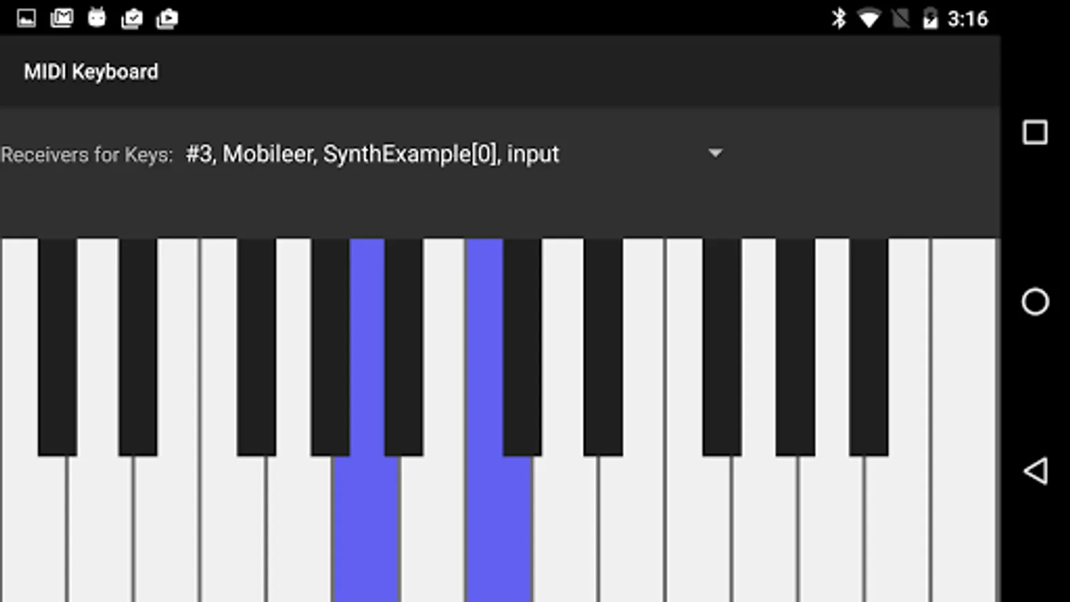Screen dimensions: 1070x602
Task: Play the leftmost black piano key
Action: point(58,348)
